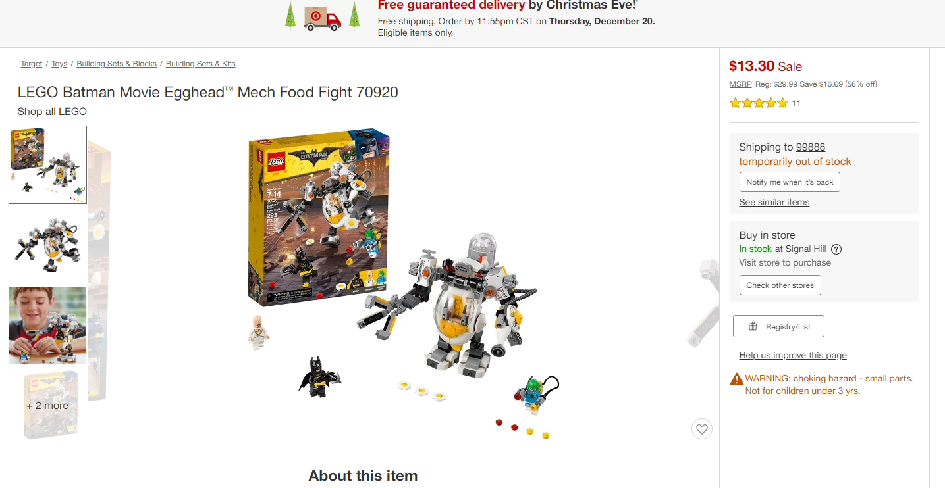Click the question mark icon beside Signal Hill

pos(836,249)
